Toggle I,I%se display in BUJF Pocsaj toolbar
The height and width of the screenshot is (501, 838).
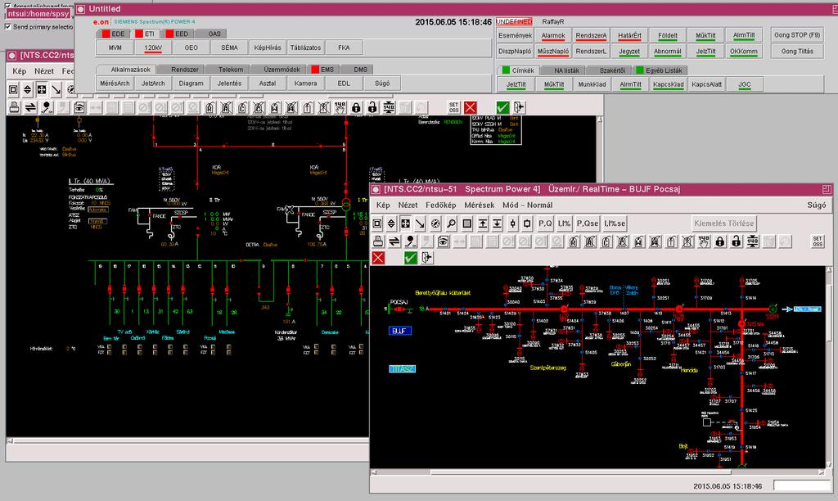click(615, 223)
